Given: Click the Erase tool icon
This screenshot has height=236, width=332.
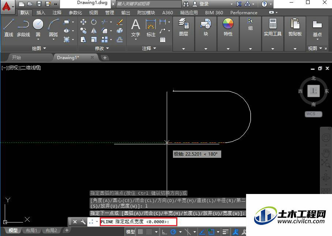Looking at the screenshot, I should point(120,22).
